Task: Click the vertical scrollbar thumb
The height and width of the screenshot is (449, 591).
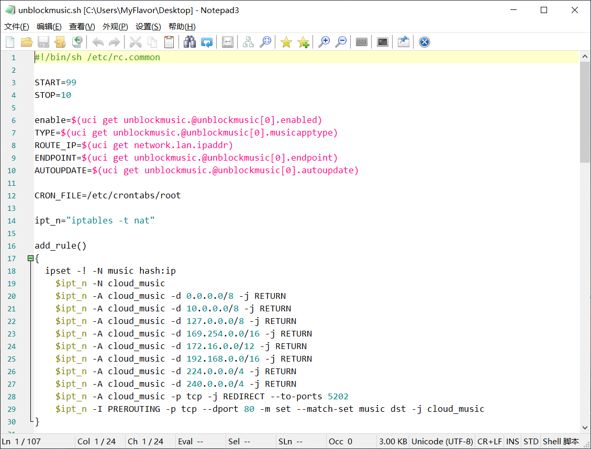Action: click(585, 112)
